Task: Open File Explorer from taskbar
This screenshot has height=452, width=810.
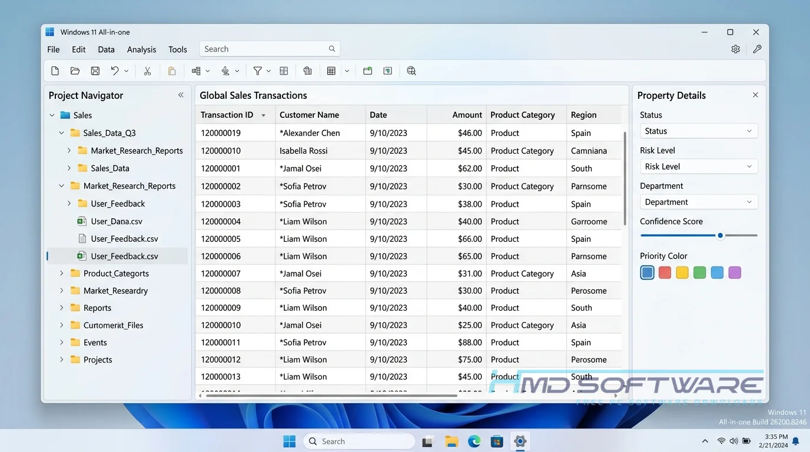Action: click(452, 441)
